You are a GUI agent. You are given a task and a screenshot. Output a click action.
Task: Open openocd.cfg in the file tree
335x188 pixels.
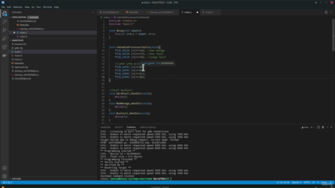tap(21, 67)
